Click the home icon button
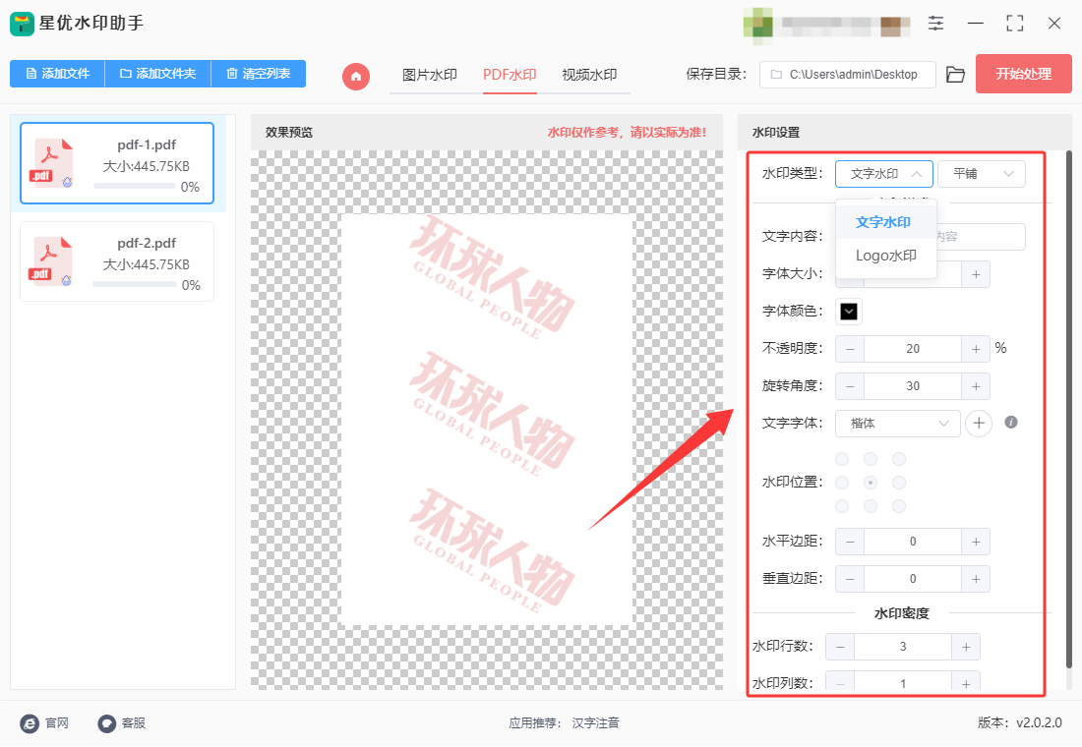 tap(356, 76)
